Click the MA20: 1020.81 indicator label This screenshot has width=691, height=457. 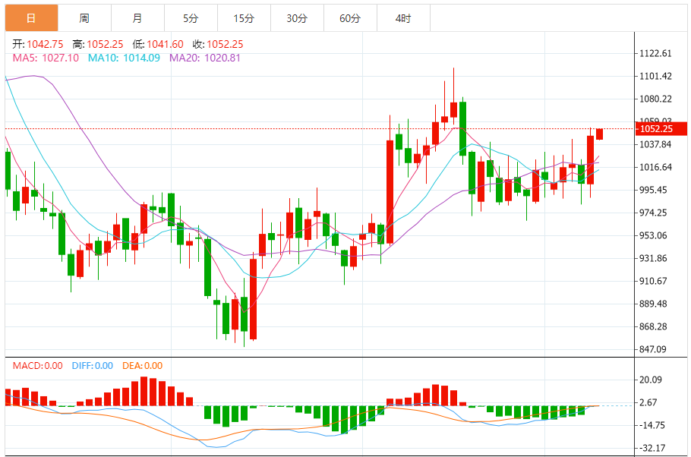pos(205,58)
